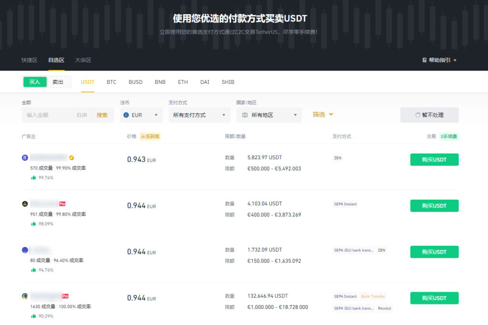Click avatar of advertiser with 80 成交量
Screen dimensions: 488x325
25,250
